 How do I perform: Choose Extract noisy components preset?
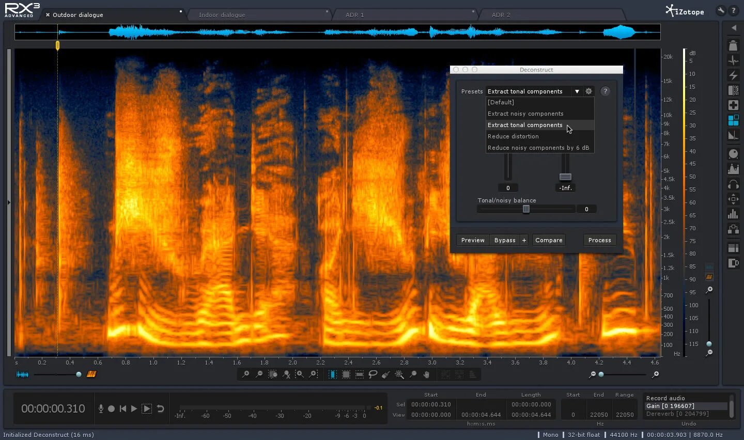point(540,114)
